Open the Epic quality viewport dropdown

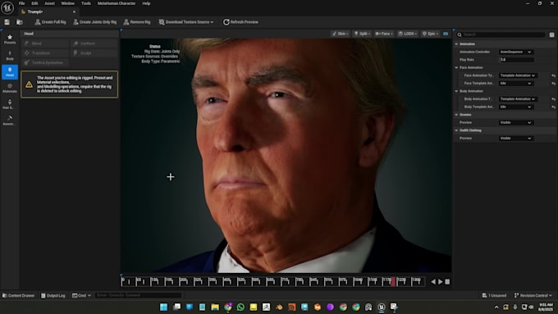pyautogui.click(x=430, y=34)
